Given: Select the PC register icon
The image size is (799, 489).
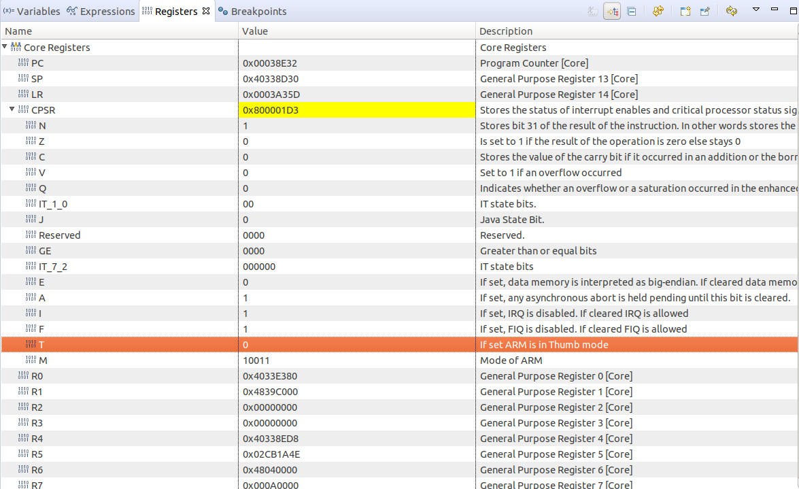Looking at the screenshot, I should [x=24, y=63].
